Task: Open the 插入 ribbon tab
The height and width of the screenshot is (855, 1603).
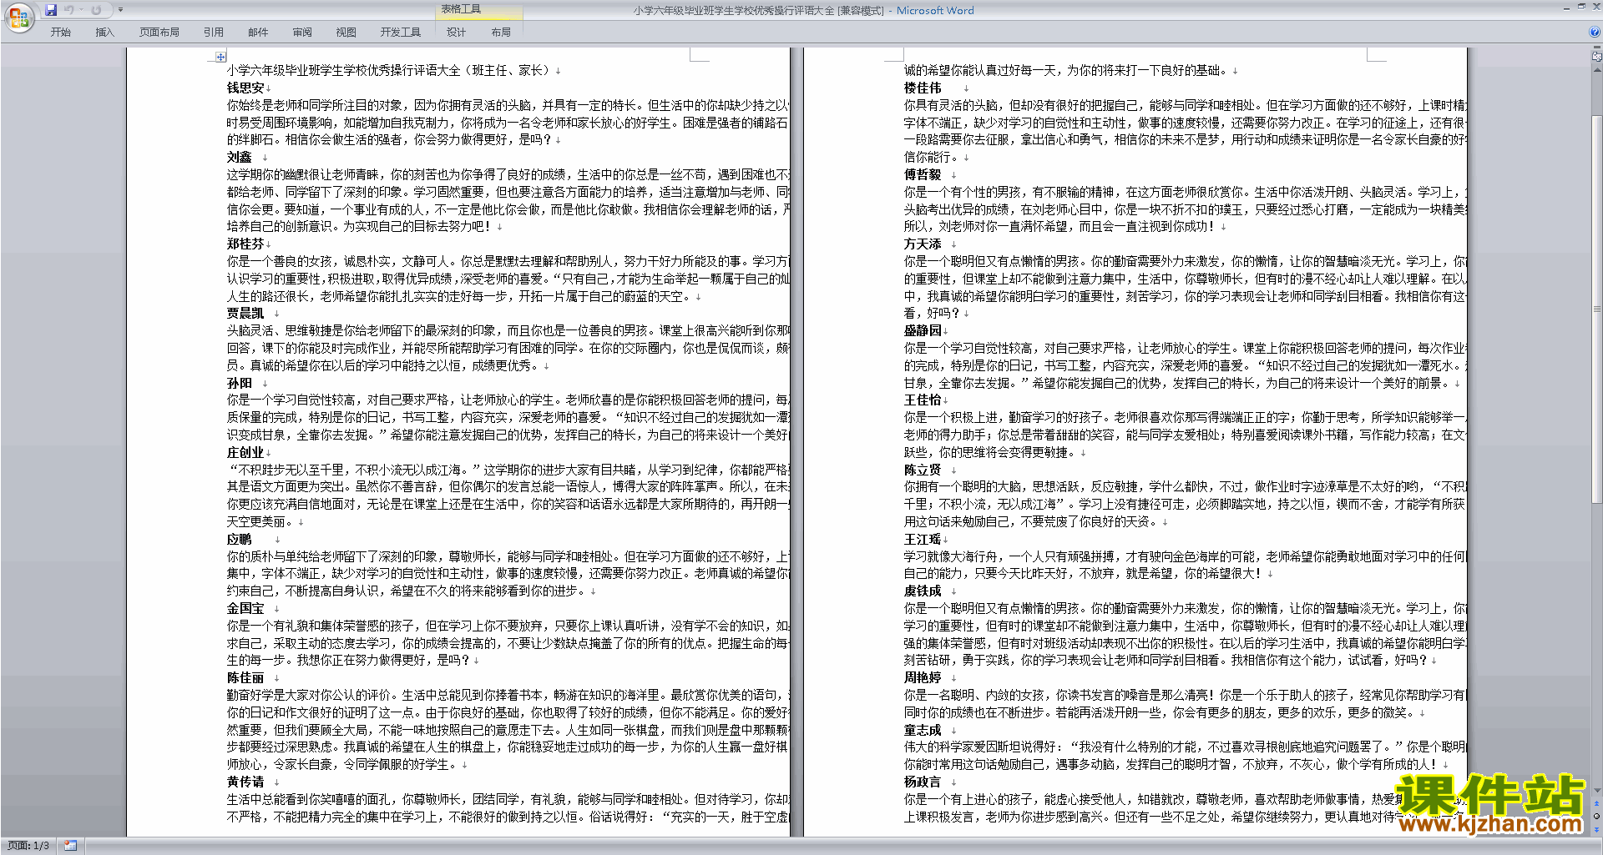Action: click(104, 32)
